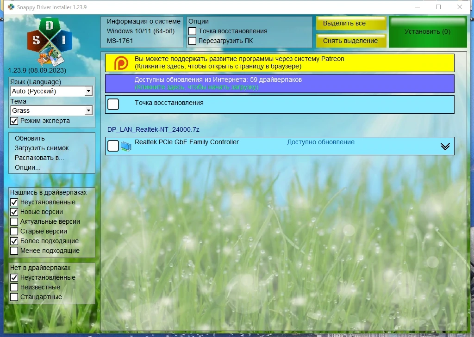This screenshot has width=474, height=337.
Task: Open the Опции... menu entry in the sidebar
Action: click(27, 167)
